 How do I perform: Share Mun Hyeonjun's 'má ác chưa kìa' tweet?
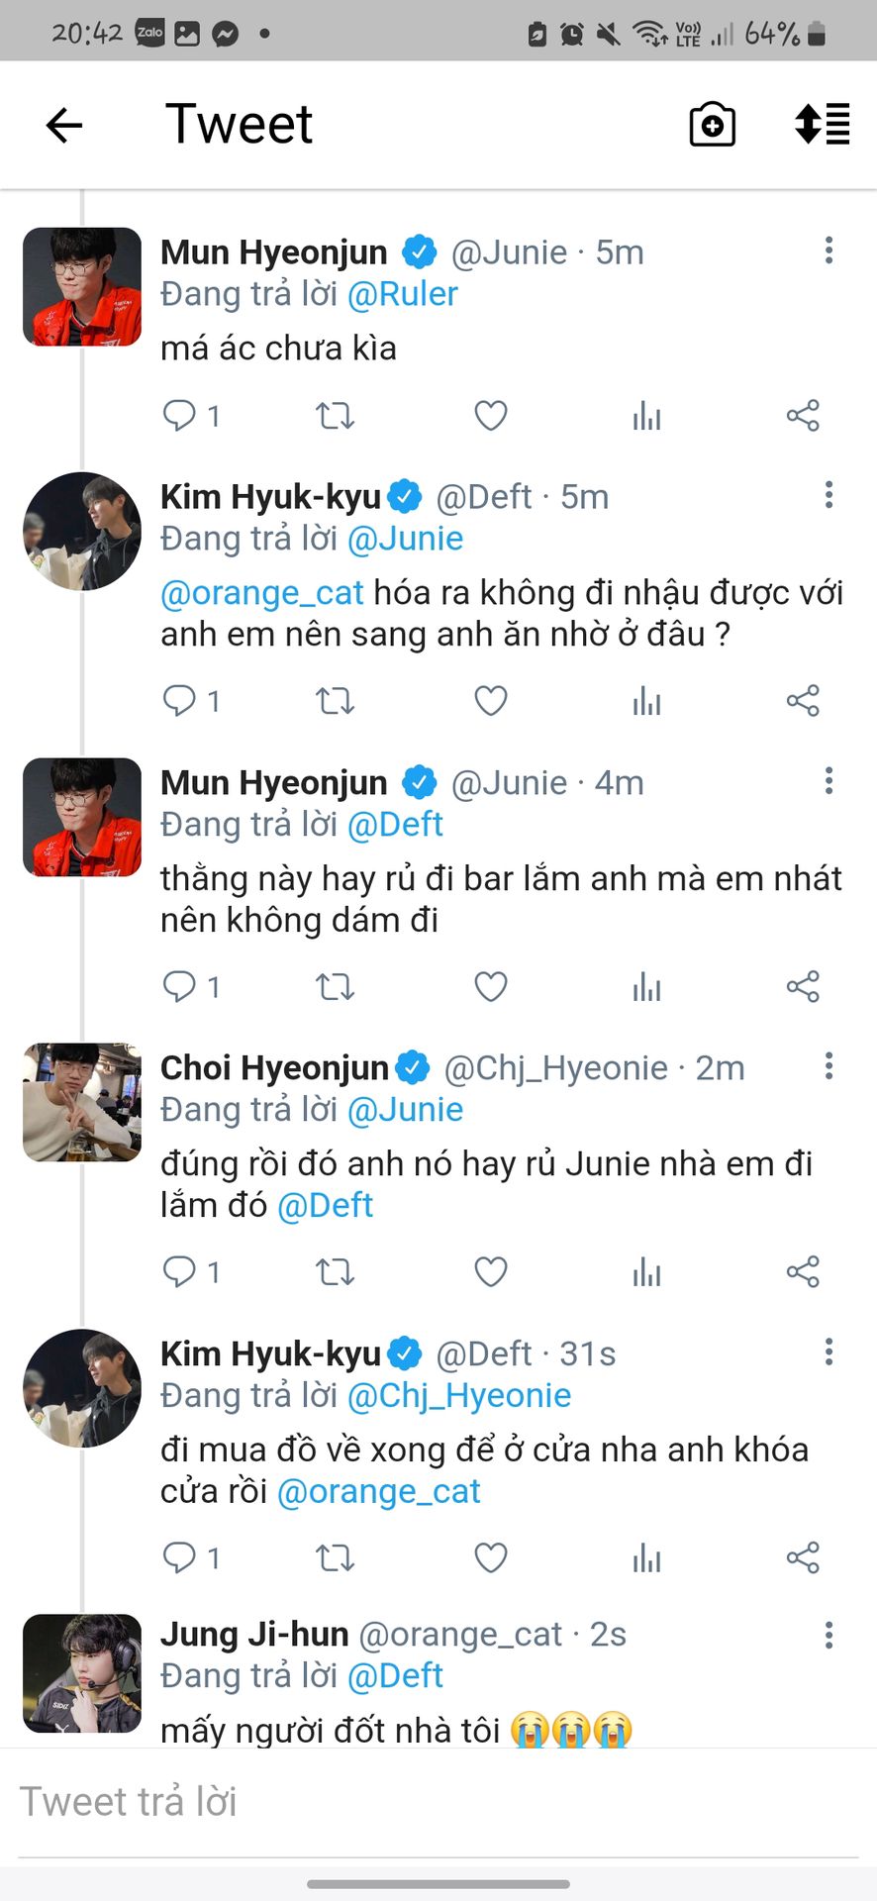point(803,416)
